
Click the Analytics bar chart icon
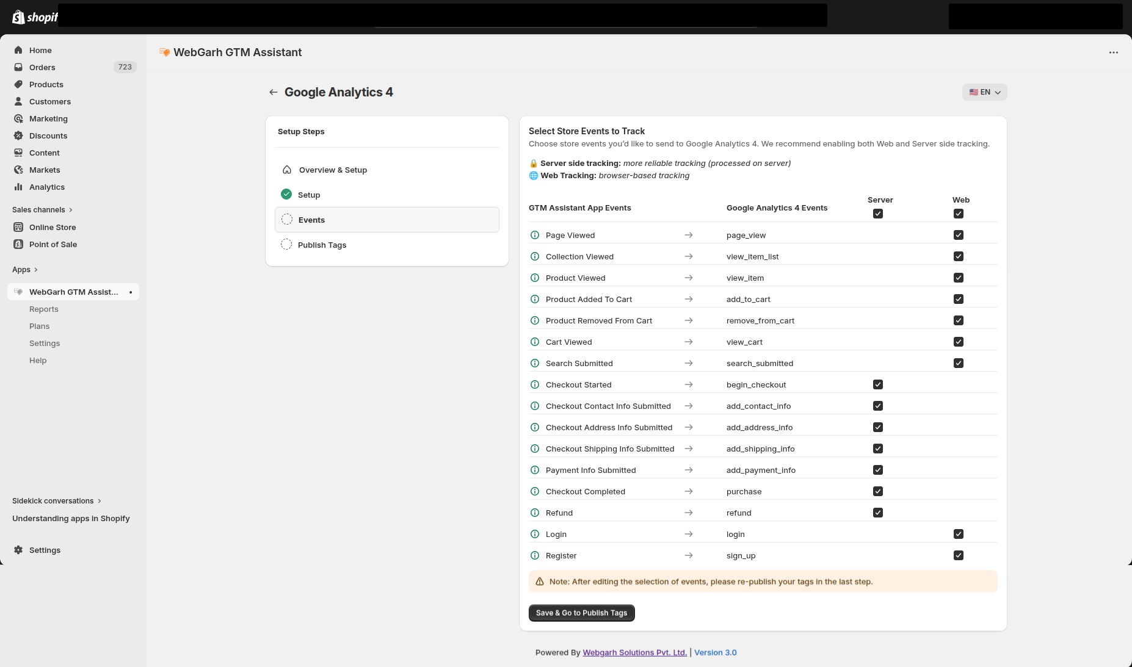[18, 187]
